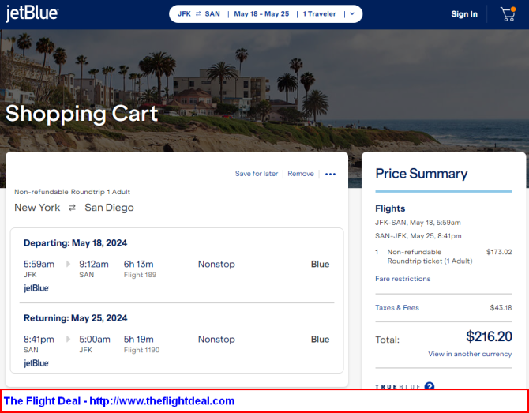529x413 pixels.
Task: Click the Non-refundable Roundtrip 1 Adult text
Action: coord(72,192)
